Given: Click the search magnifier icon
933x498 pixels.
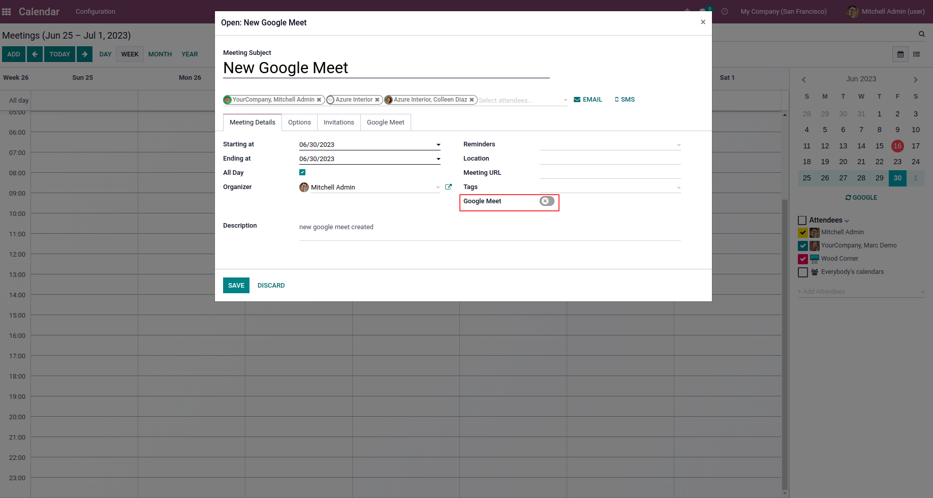Looking at the screenshot, I should [922, 34].
